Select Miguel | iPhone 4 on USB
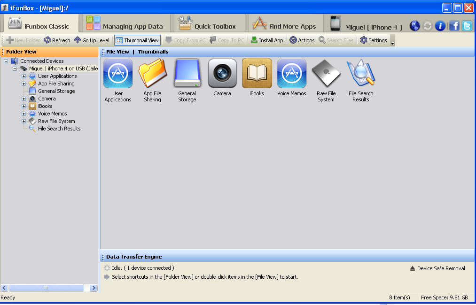The width and height of the screenshot is (476, 305). click(x=63, y=69)
